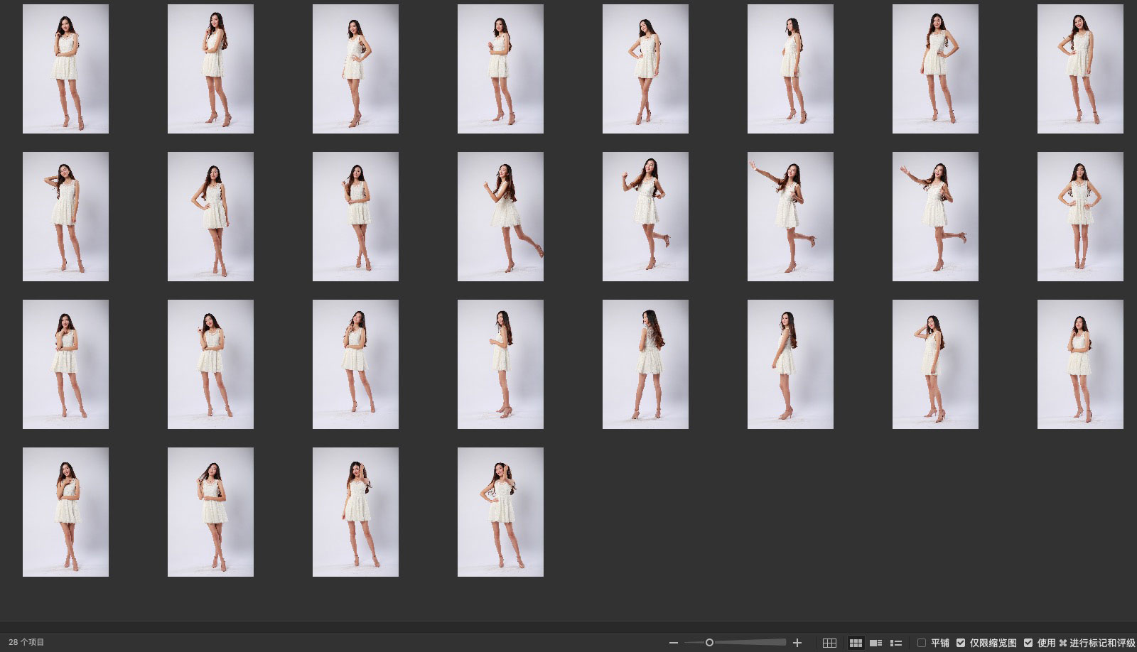Screen dimensions: 1137x652
Task: Select the last photo in the second row
Action: pyautogui.click(x=1080, y=217)
